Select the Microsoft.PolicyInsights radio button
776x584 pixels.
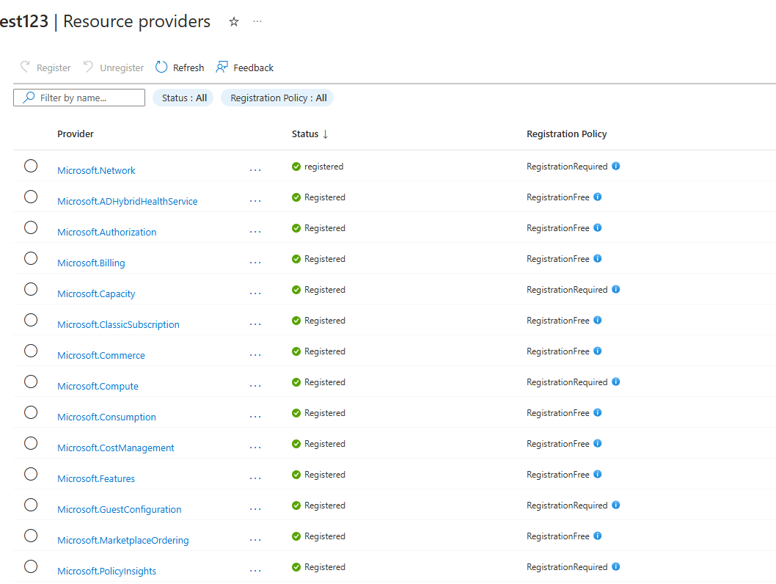tap(31, 566)
